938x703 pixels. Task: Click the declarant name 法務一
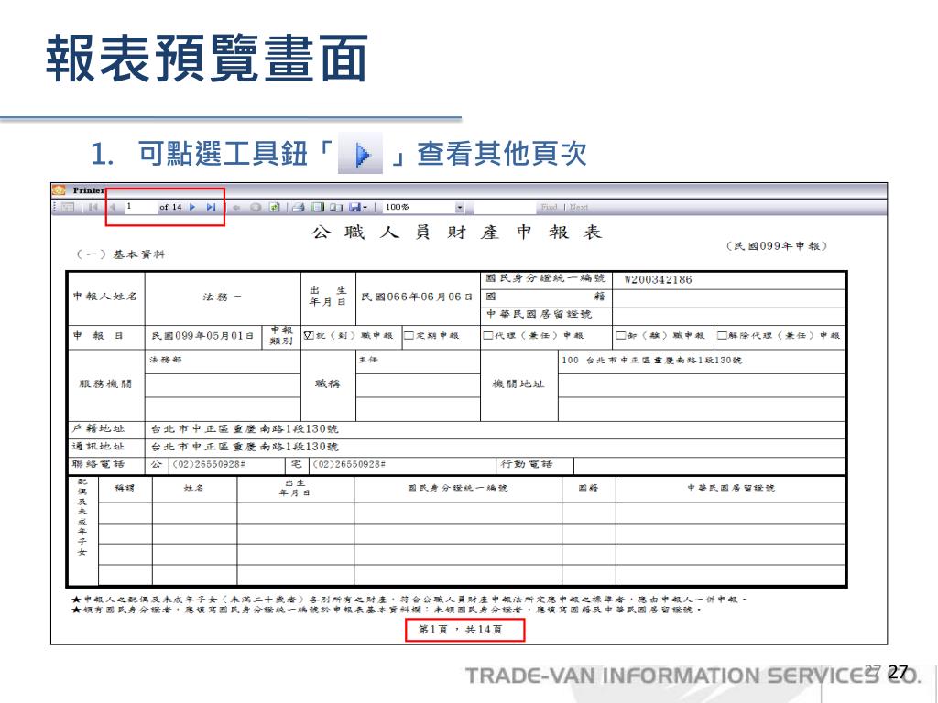coord(222,297)
